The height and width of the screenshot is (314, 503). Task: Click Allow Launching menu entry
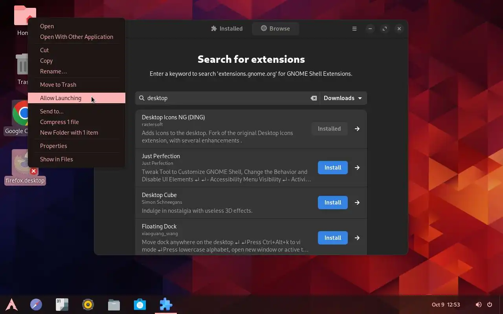click(x=76, y=98)
